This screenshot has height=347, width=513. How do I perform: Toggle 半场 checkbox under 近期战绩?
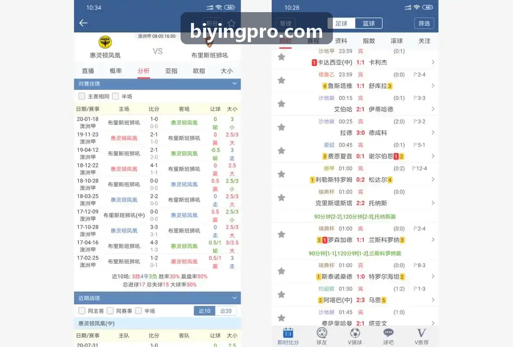pos(139,311)
